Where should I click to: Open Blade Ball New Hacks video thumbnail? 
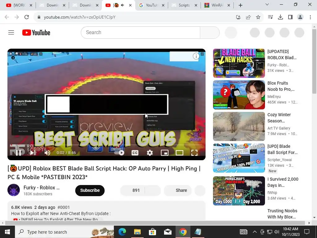239,63
